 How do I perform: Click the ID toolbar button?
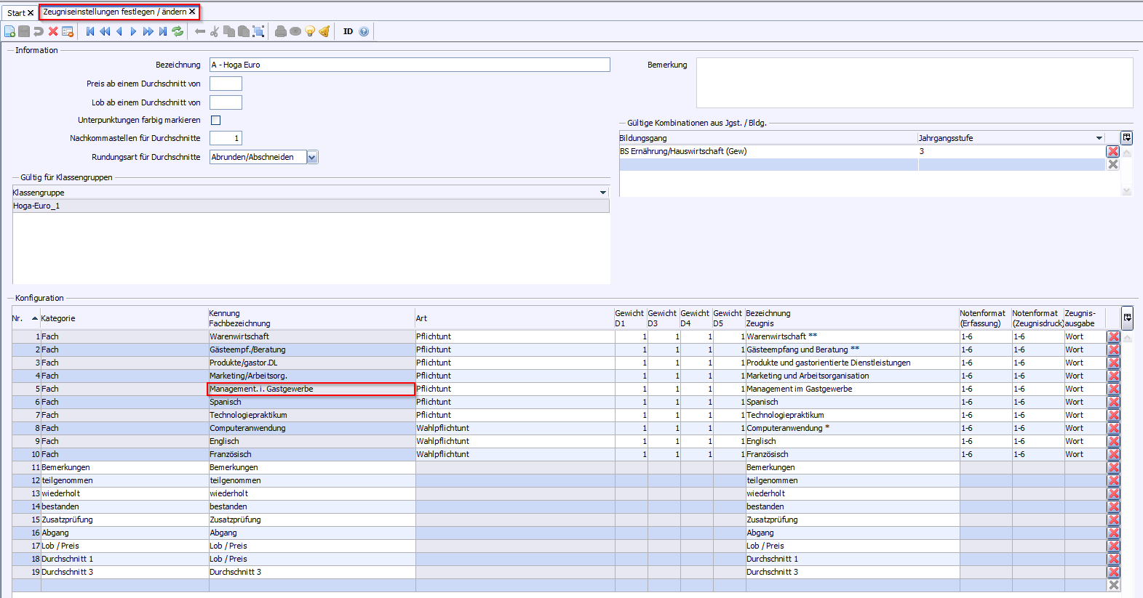[x=348, y=31]
